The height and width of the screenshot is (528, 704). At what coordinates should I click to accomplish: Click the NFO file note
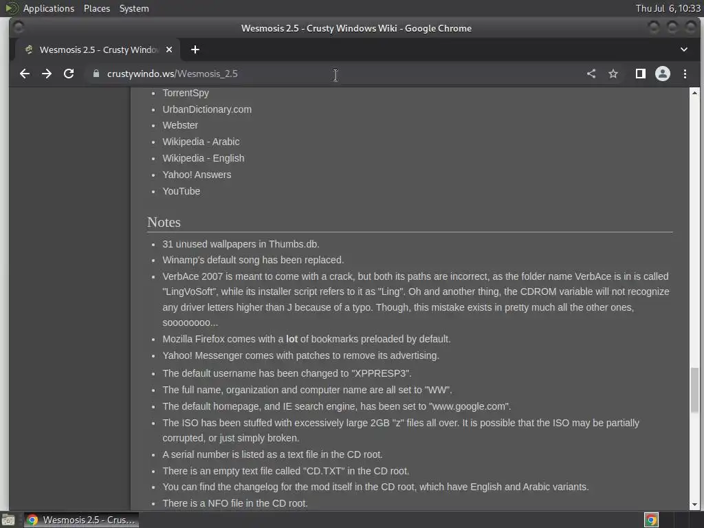(x=235, y=503)
